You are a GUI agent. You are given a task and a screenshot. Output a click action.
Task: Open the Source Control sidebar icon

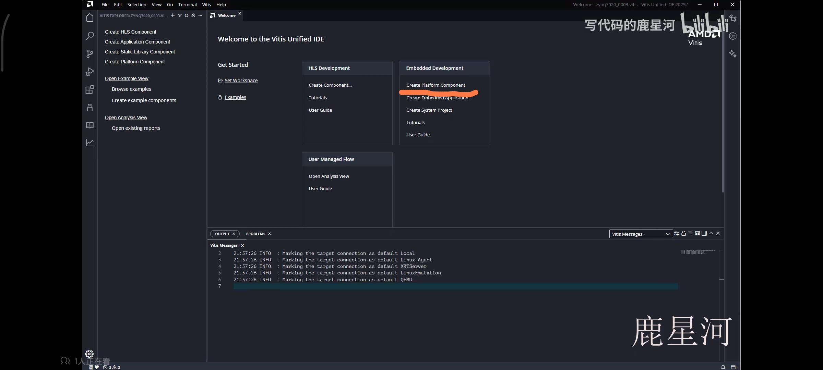coord(90,54)
